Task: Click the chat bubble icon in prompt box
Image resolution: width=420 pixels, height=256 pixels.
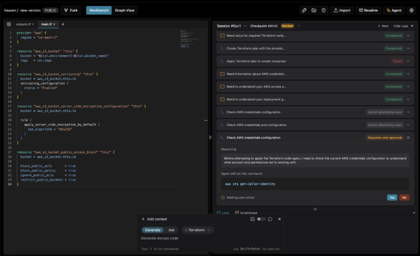Action: [x=270, y=219]
